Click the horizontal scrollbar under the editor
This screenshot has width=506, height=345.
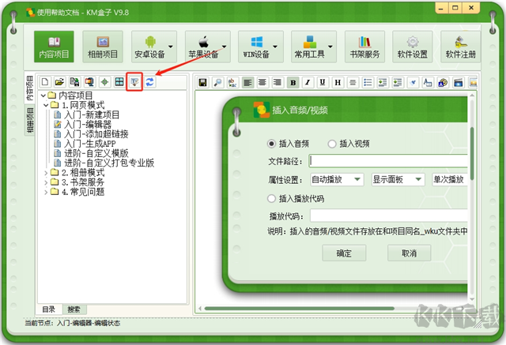tap(300, 309)
